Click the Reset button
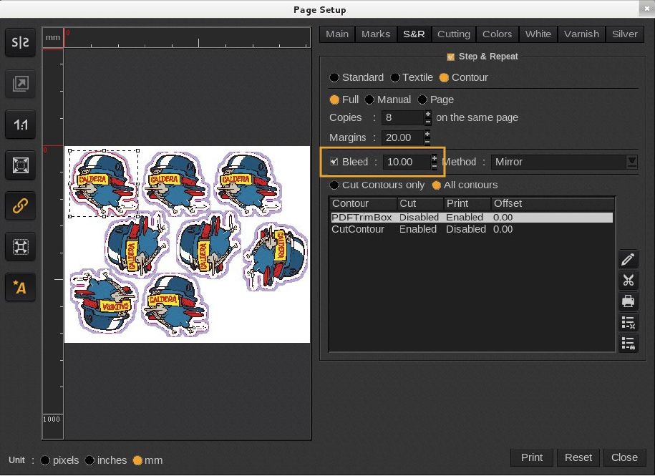Viewport: 655px width, 476px height. [578, 457]
